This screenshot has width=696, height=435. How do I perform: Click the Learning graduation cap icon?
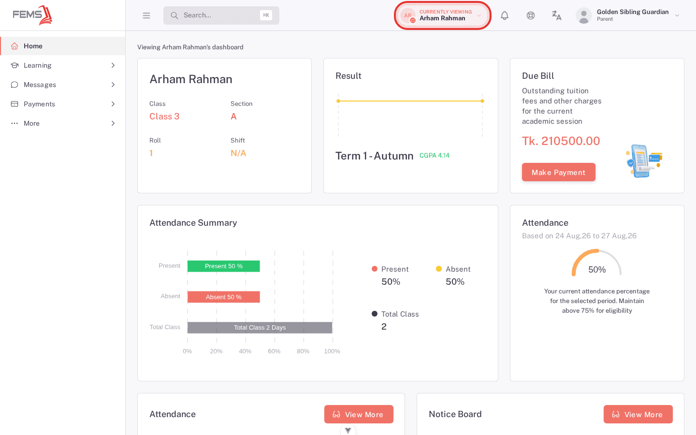point(14,65)
